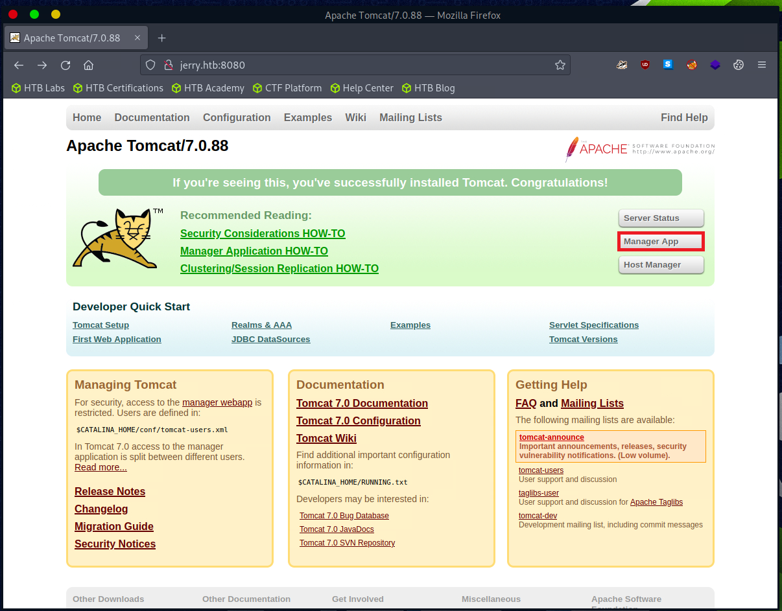
Task: Open Documentation in the Tomcat navigation bar
Action: [x=152, y=117]
